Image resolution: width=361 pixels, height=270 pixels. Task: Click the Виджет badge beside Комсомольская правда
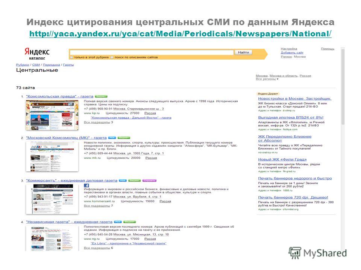(x=101, y=96)
